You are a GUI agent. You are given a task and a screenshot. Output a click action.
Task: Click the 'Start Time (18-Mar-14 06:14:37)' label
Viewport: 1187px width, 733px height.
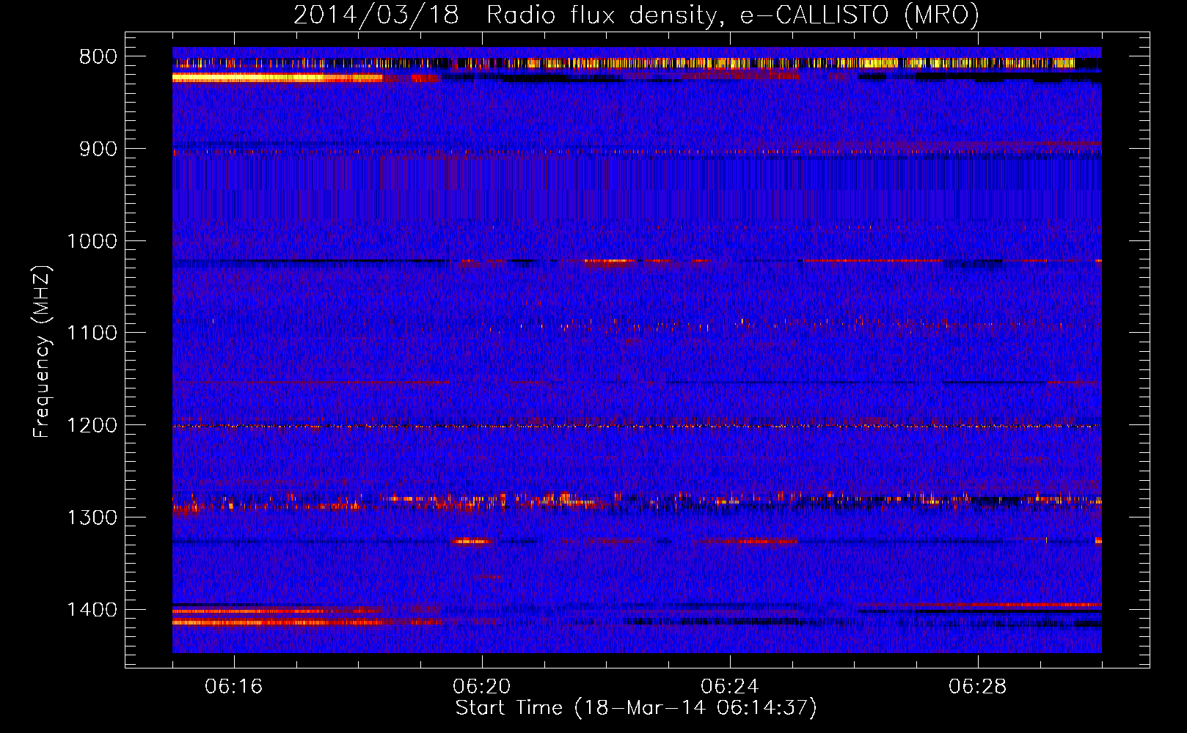click(x=636, y=708)
